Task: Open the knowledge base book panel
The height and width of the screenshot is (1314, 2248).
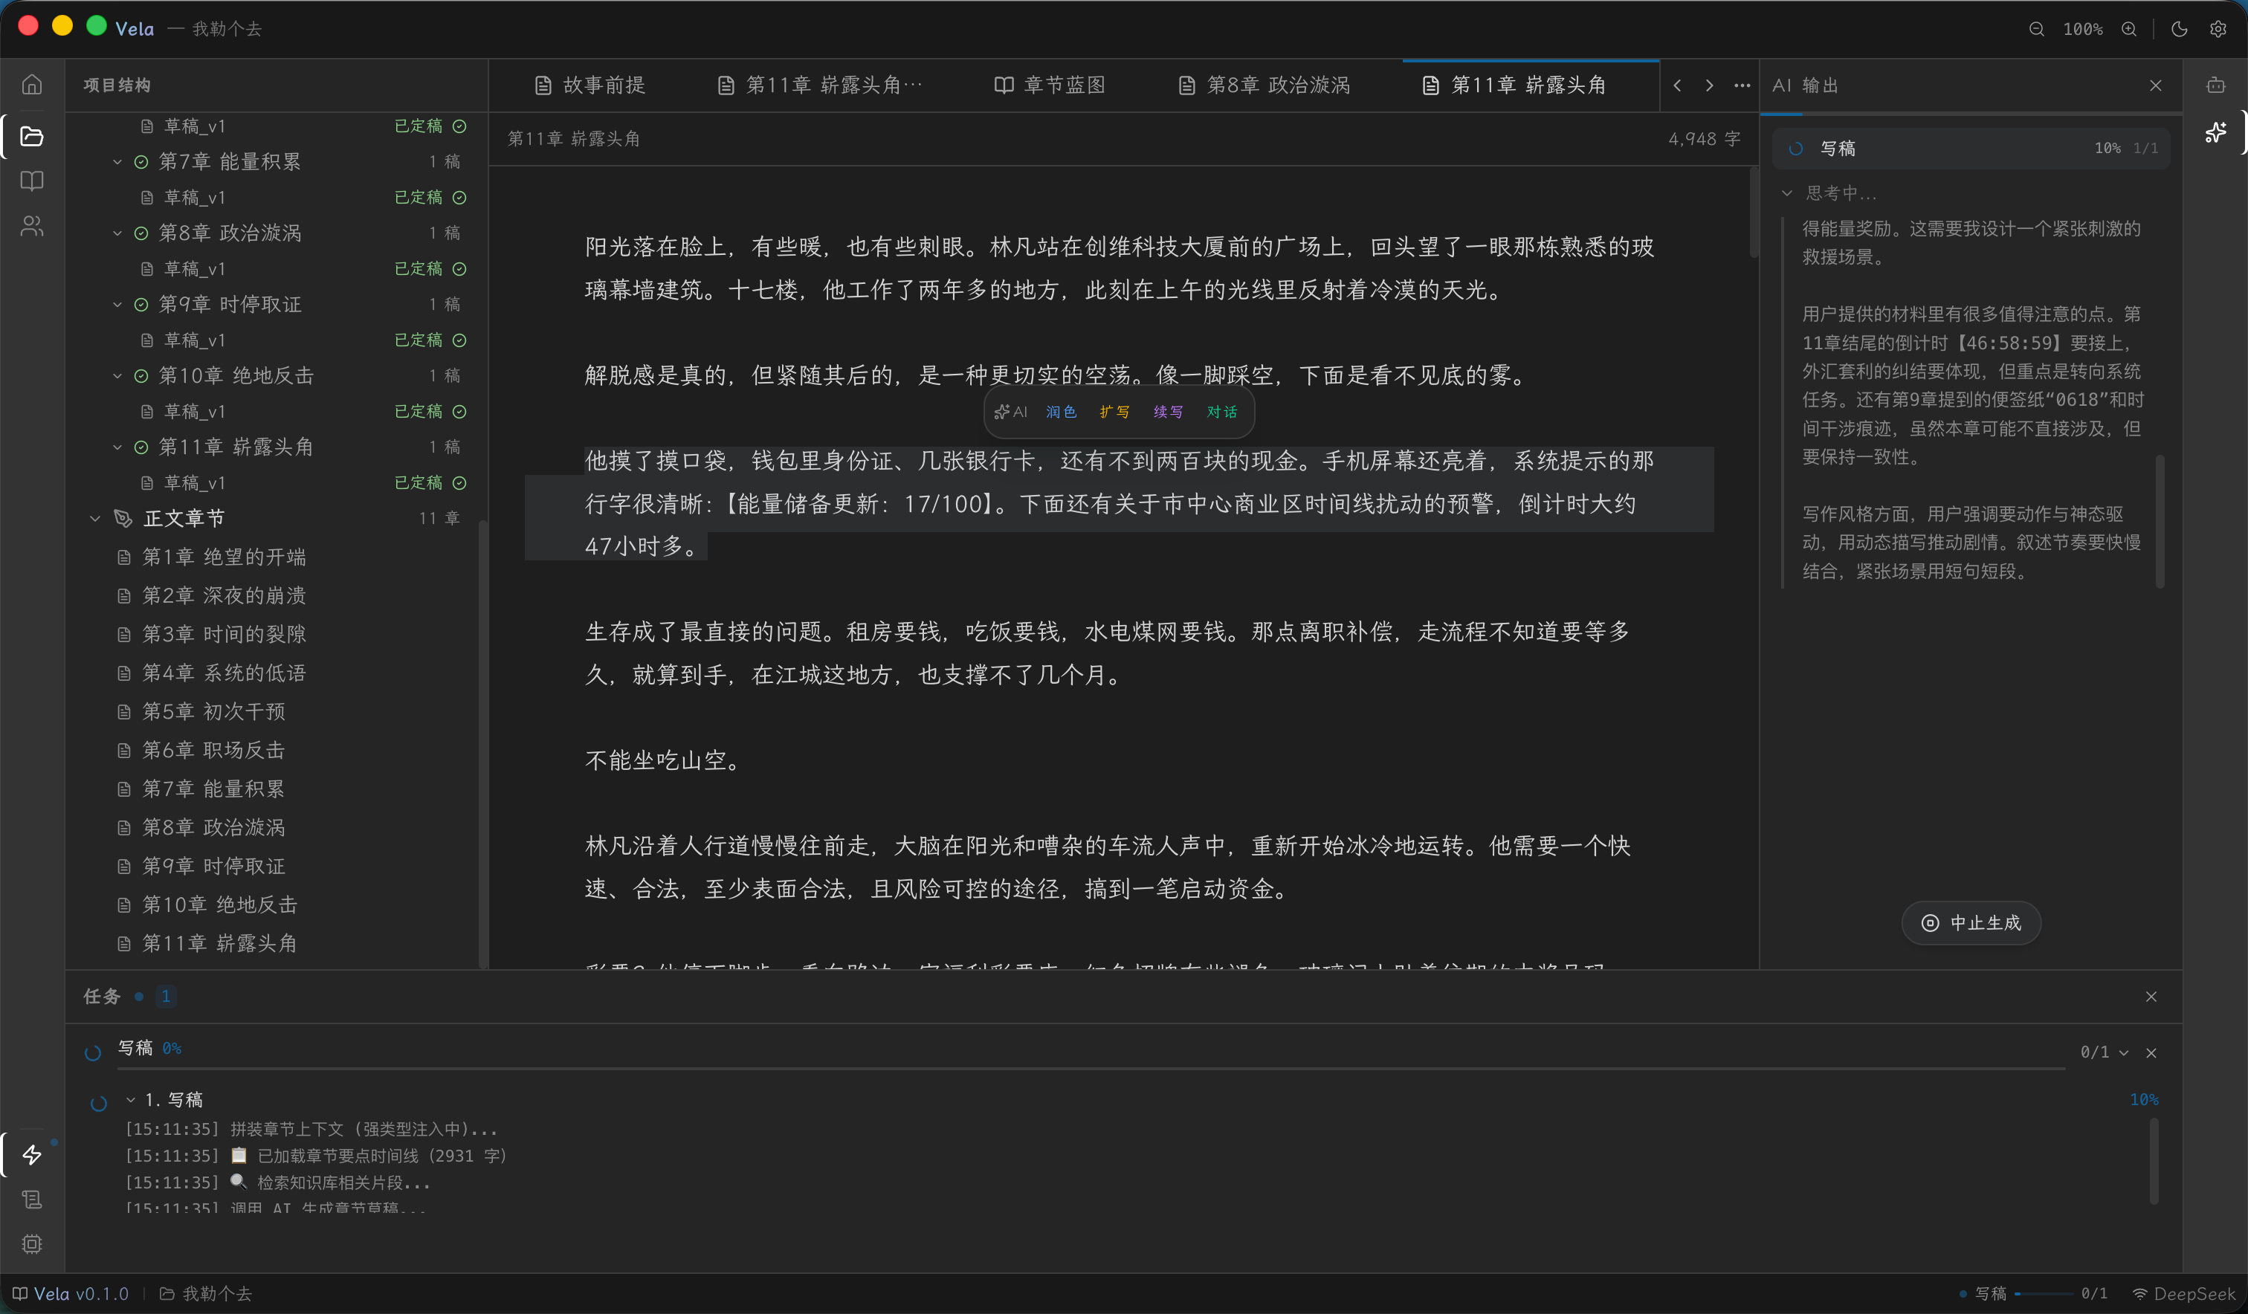Action: click(x=32, y=181)
